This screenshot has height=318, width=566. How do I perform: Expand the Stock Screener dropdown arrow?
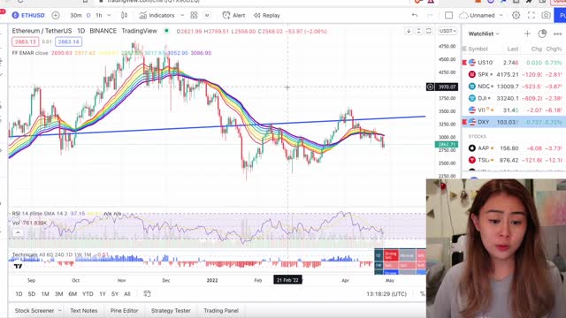coord(59,310)
